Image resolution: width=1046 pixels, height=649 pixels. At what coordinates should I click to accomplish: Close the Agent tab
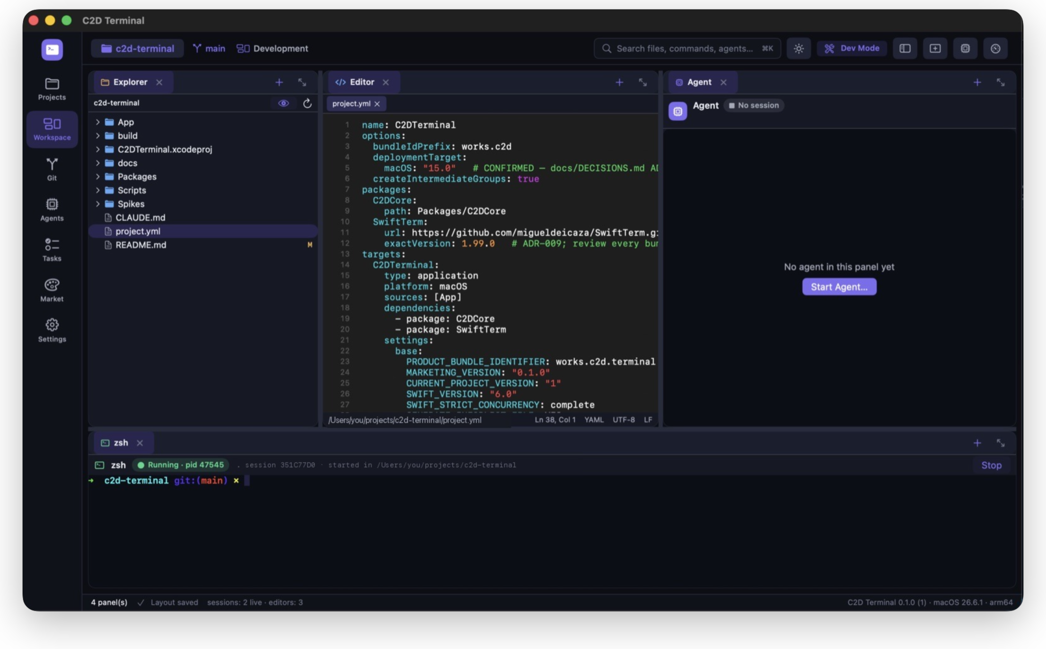click(724, 82)
